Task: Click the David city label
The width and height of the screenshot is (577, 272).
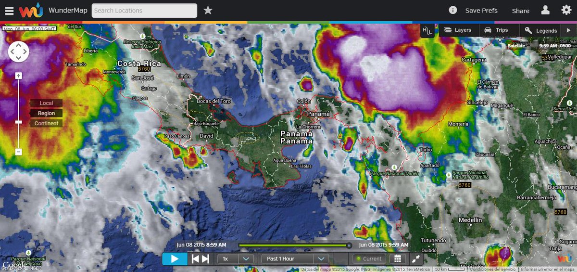Action: pyautogui.click(x=206, y=136)
